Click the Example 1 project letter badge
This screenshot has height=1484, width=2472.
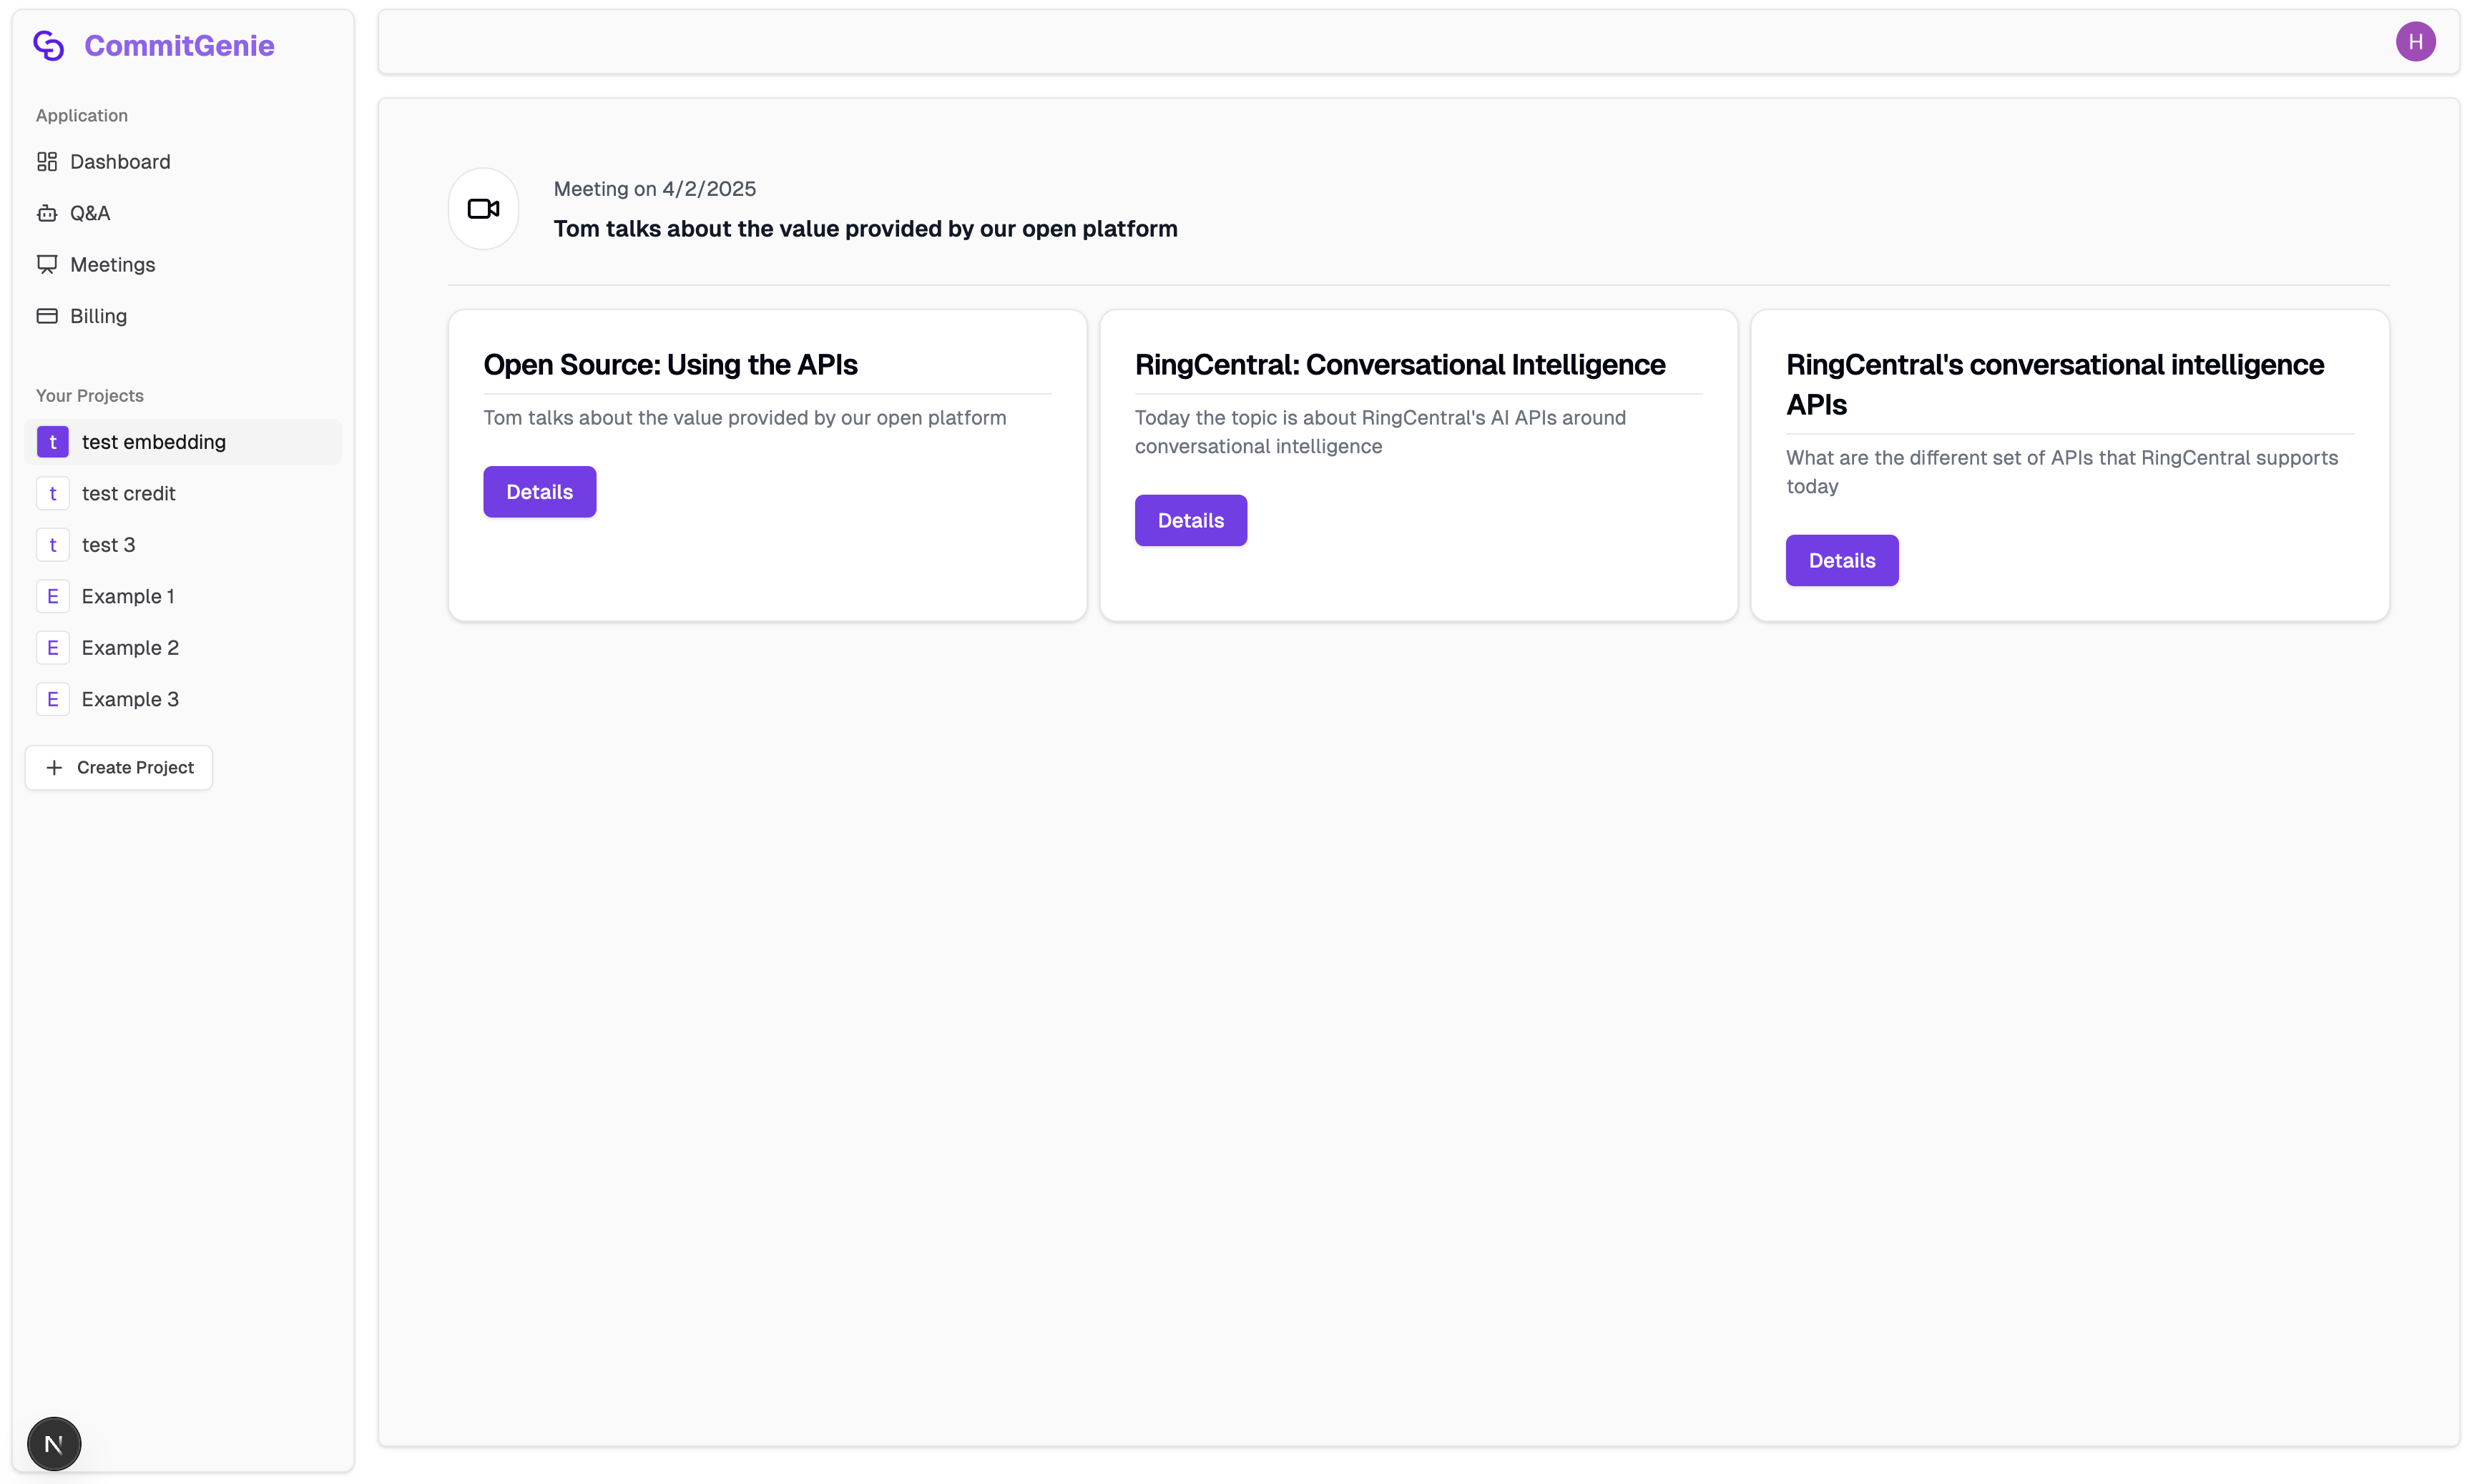click(53, 596)
